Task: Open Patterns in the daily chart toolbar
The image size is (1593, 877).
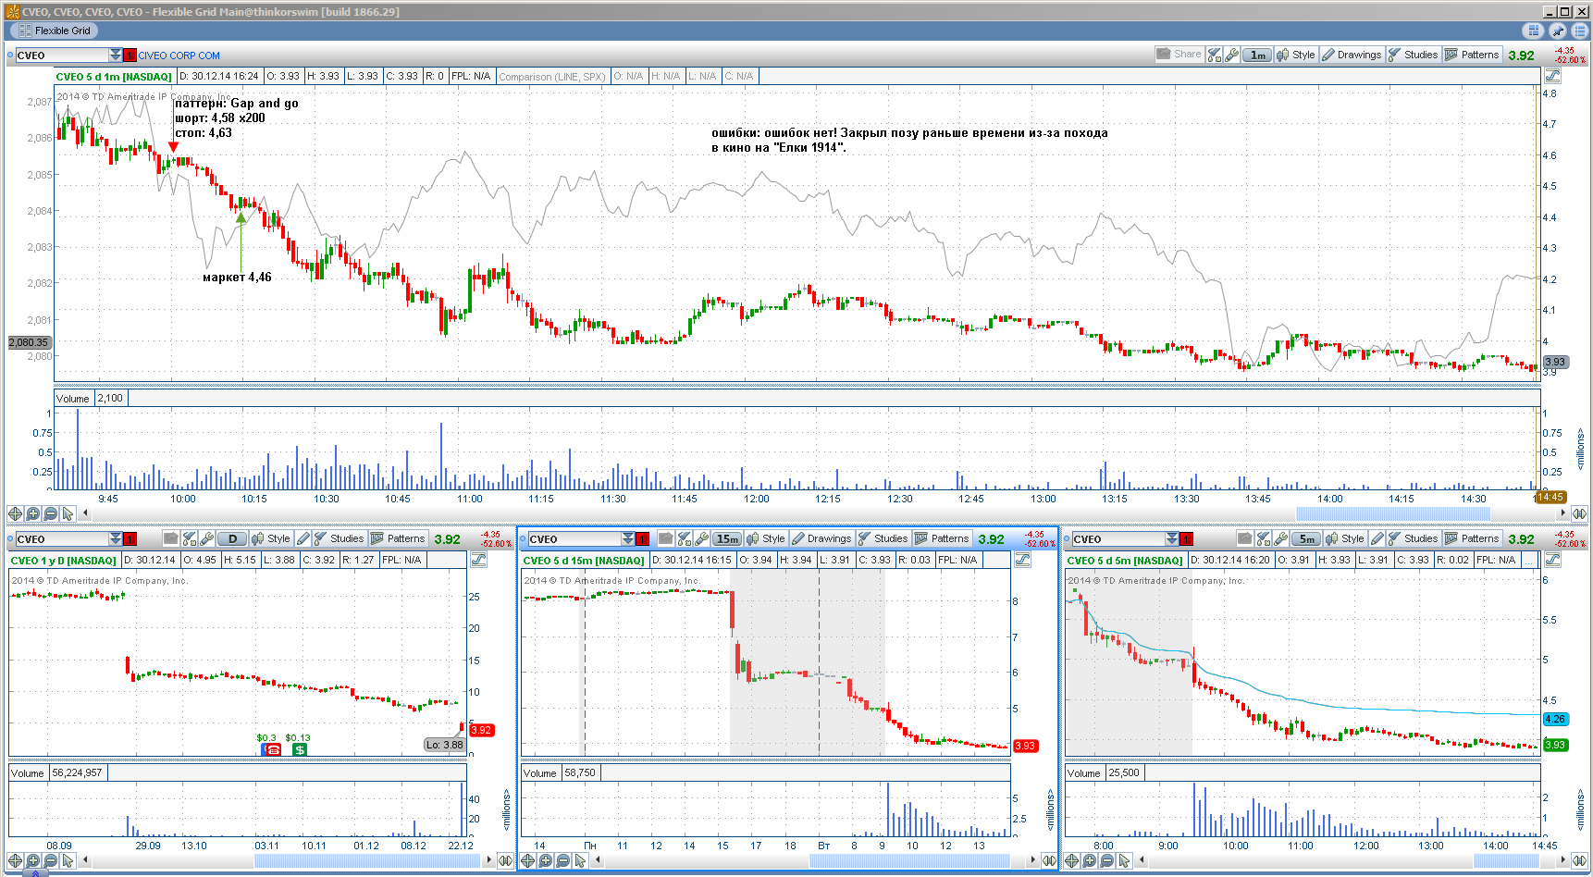Action: coord(398,538)
